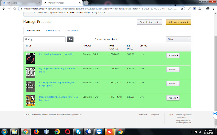The height and width of the screenshot is (135, 217).
Task: Open the Chrome profile avatar icon
Action: pyautogui.click(x=208, y=9)
